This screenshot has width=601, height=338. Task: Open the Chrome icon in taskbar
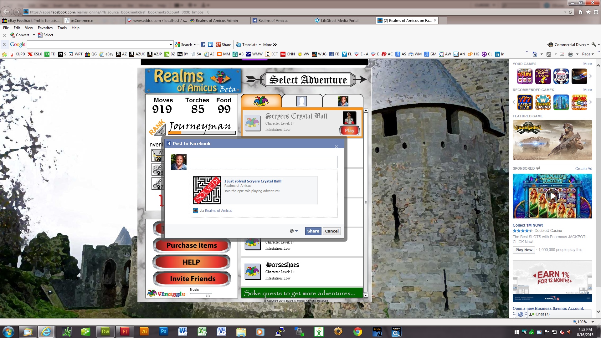[357, 332]
